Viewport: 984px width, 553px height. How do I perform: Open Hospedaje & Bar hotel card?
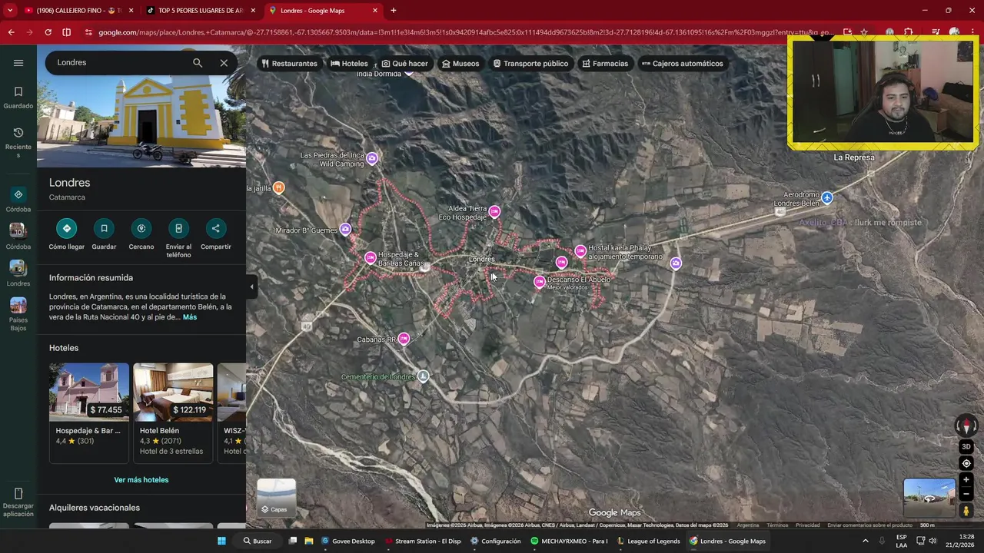coord(89,412)
